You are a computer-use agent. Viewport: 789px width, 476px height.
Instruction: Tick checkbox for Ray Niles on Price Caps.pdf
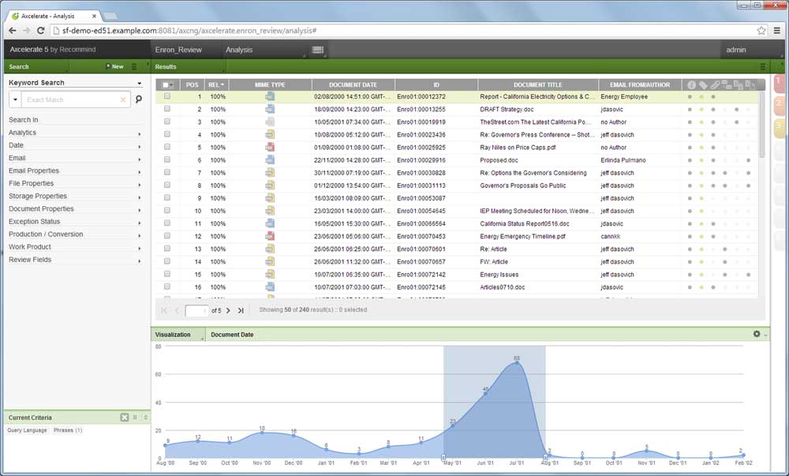click(167, 148)
